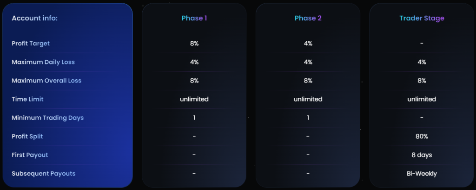
Task: Select the Maximum Overall Loss label
Action: coord(46,81)
